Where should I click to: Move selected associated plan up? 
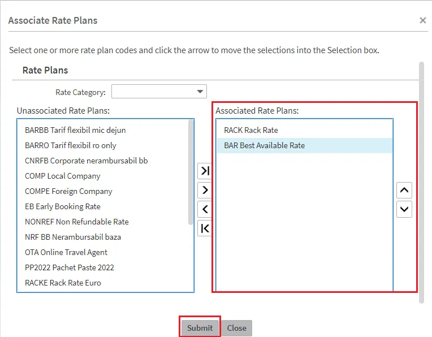404,190
